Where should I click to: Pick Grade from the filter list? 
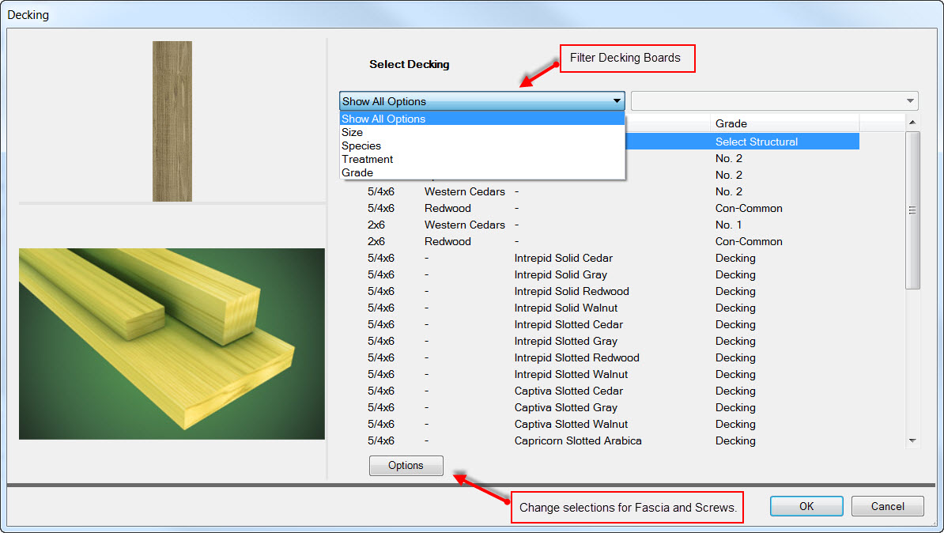coord(482,172)
